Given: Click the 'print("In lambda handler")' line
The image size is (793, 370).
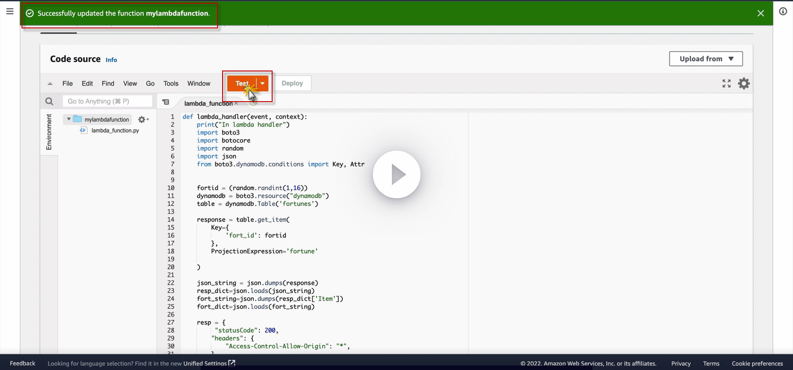Looking at the screenshot, I should [x=243, y=125].
